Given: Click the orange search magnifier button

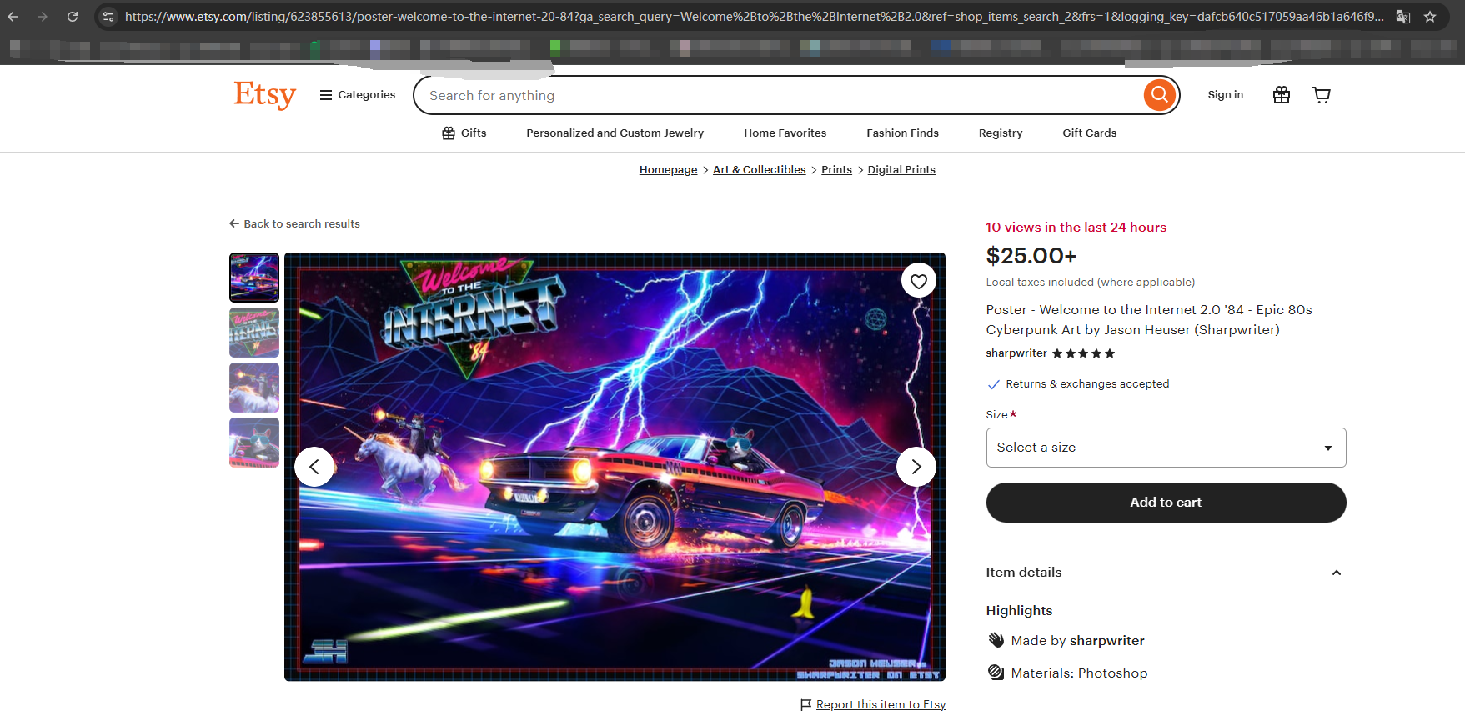Looking at the screenshot, I should (x=1160, y=95).
